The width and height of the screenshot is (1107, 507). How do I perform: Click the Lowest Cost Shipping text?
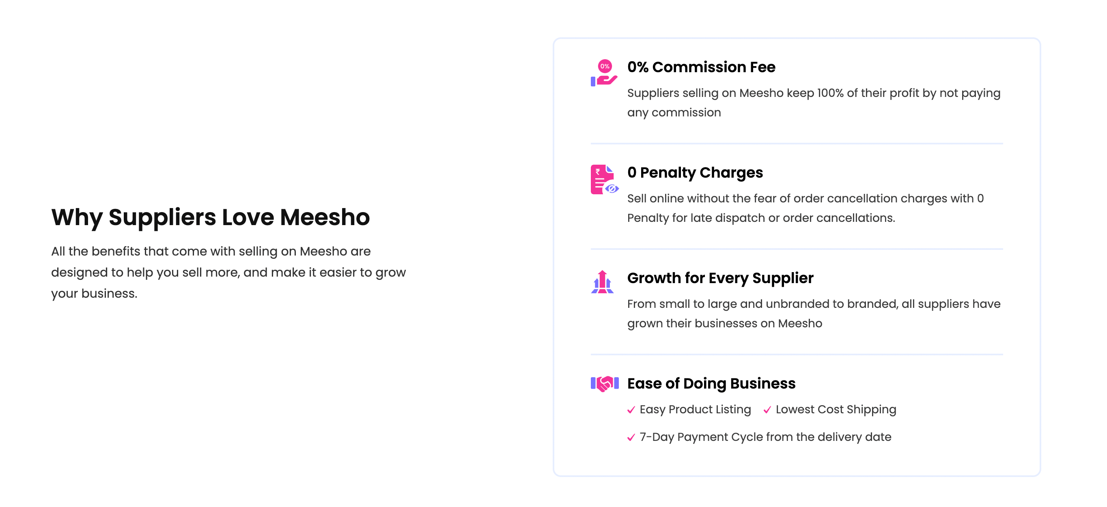click(836, 410)
